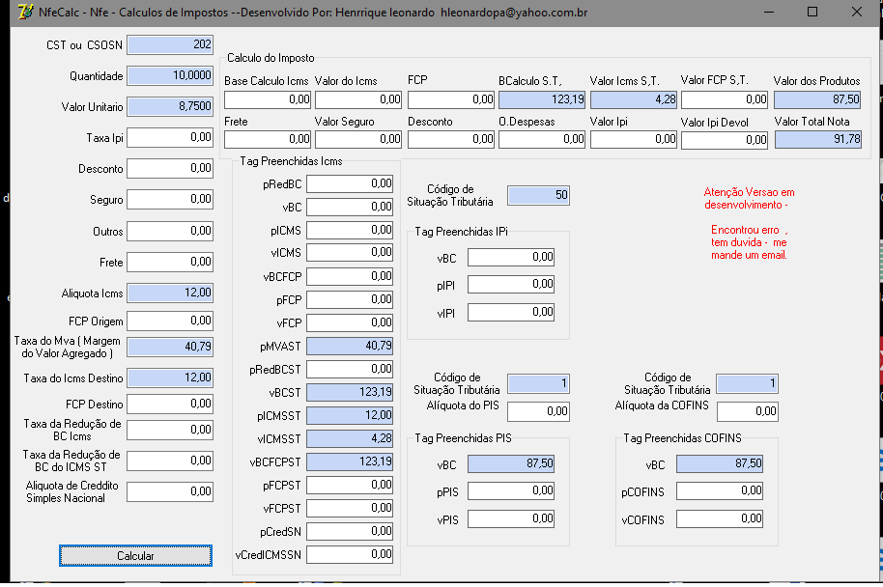Click the Taxa da Redução de BC Icms field
Screen dimensions: 883x587
coord(170,431)
